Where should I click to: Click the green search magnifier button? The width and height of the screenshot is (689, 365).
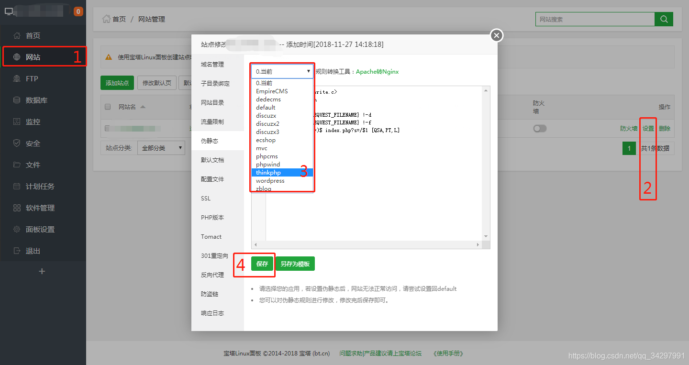pos(664,19)
